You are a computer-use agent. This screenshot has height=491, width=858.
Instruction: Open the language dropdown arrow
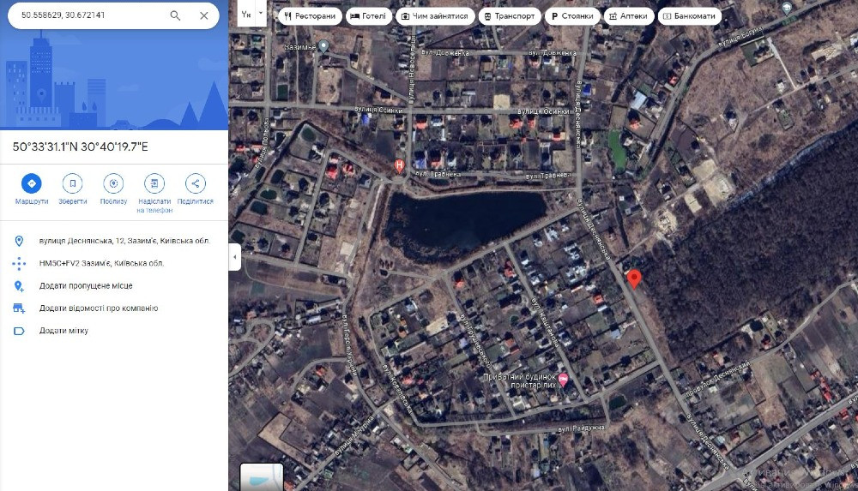coord(261,13)
